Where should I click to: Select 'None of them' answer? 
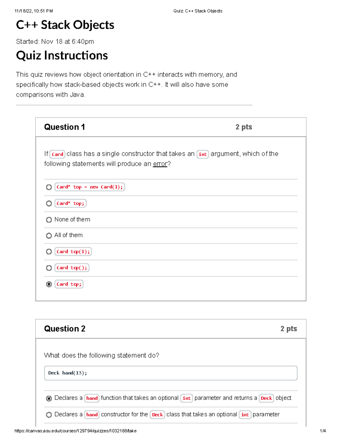pyautogui.click(x=49, y=220)
